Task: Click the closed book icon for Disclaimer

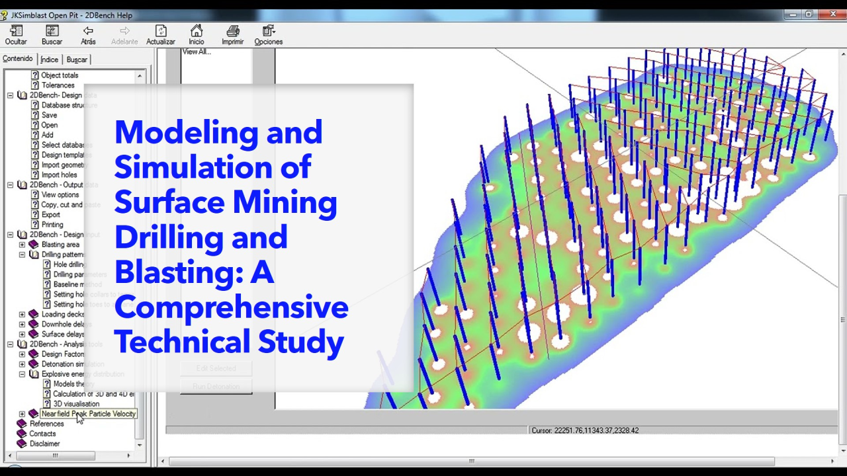Action: pos(22,444)
